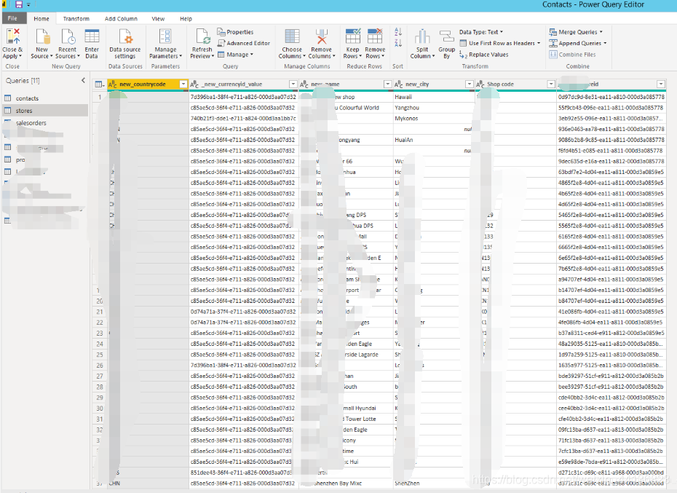Switch to the Add Column tab
The width and height of the screenshot is (677, 493).
click(x=121, y=19)
